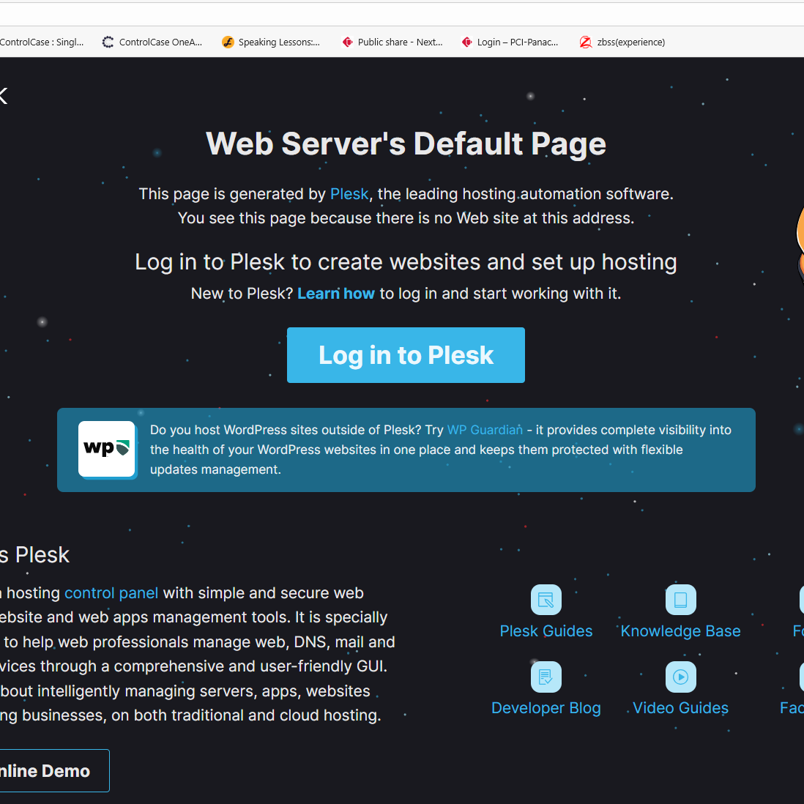Open the WP Guardian link
The width and height of the screenshot is (804, 804).
pyautogui.click(x=485, y=430)
